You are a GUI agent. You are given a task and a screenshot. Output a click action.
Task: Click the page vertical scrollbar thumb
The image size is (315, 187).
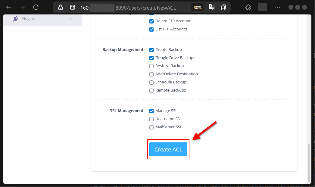[309, 163]
